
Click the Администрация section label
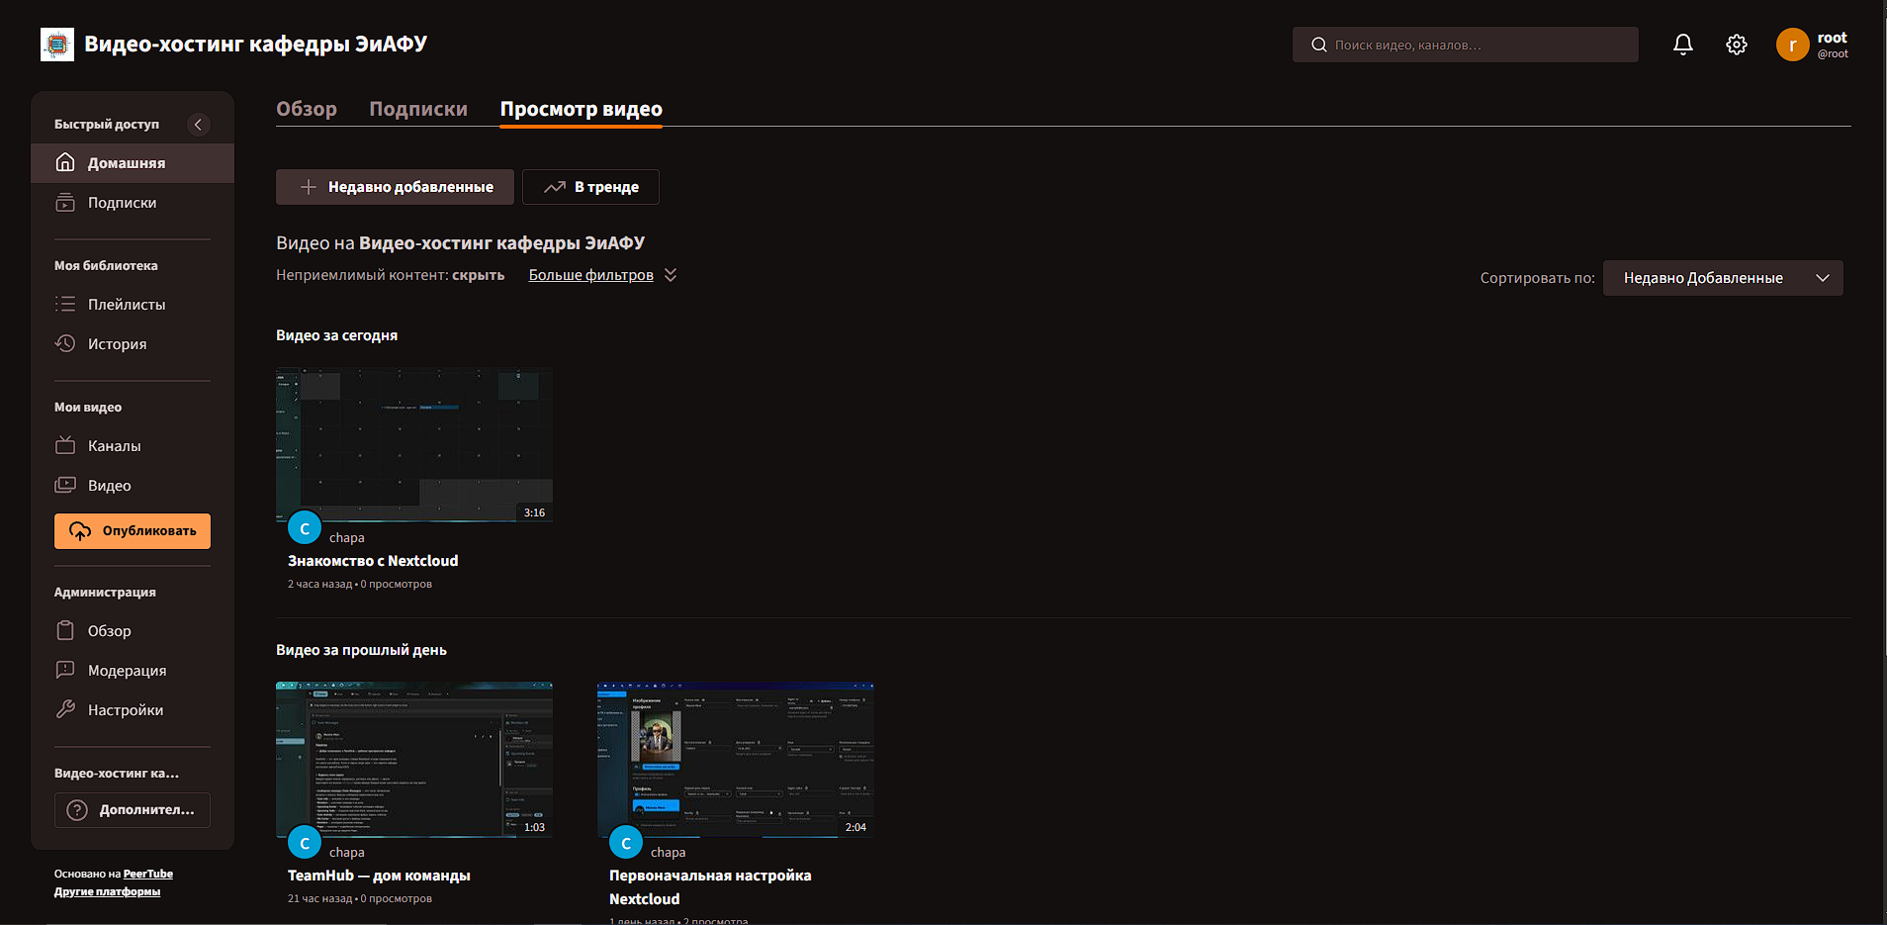(x=105, y=592)
